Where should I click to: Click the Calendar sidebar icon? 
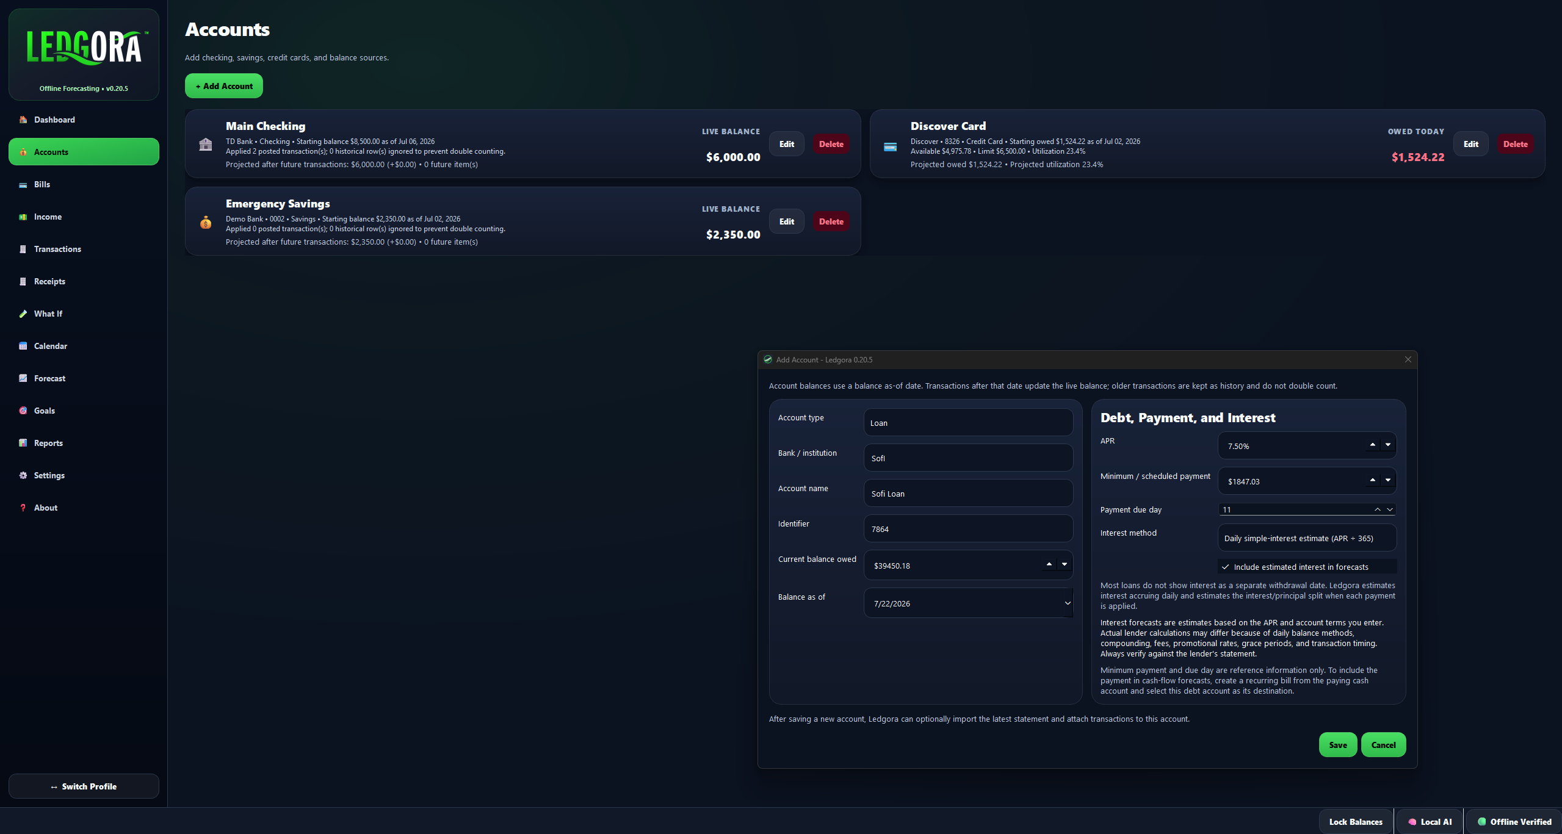(x=23, y=346)
